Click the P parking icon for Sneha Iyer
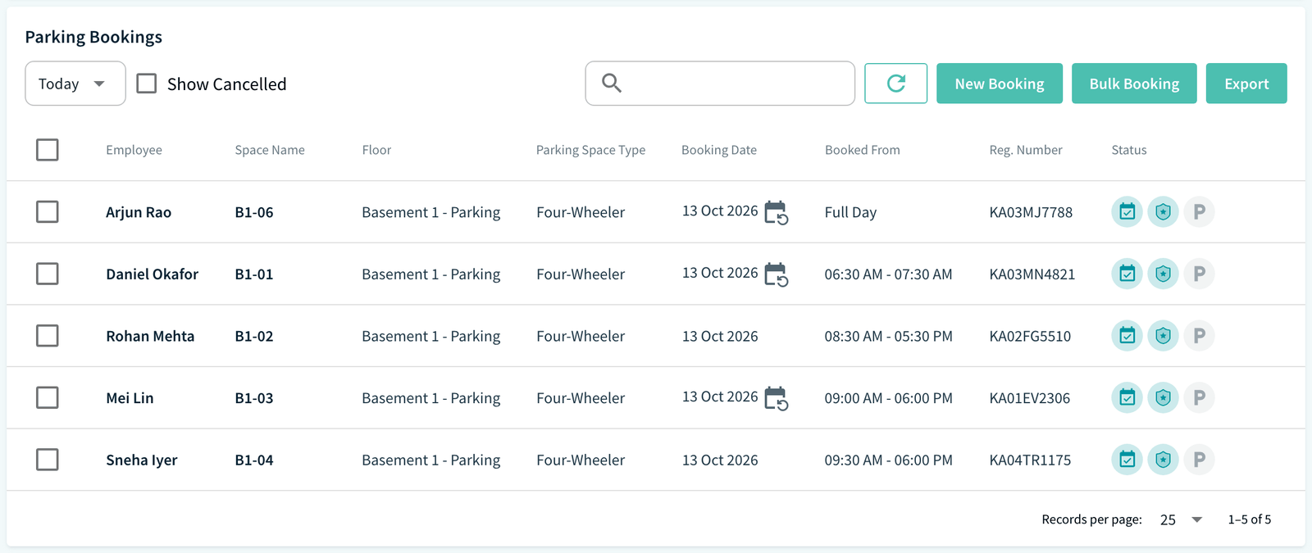1312x553 pixels. [1199, 460]
